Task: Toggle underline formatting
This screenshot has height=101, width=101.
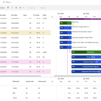Action: pos(16,8)
